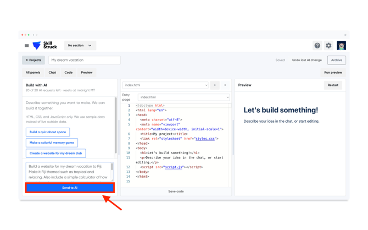
Task: Archive this project
Action: (337, 60)
